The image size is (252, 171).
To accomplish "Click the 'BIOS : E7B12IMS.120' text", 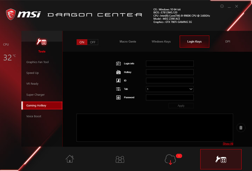I will point(165,13).
